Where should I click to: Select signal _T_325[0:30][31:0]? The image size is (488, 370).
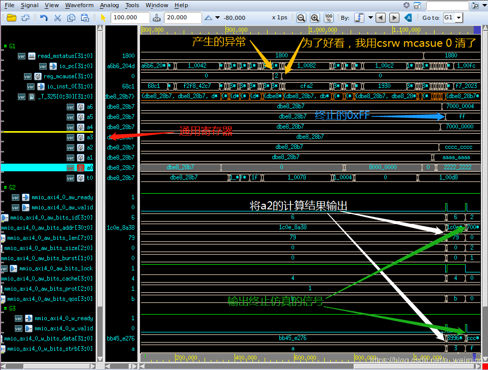(65, 97)
